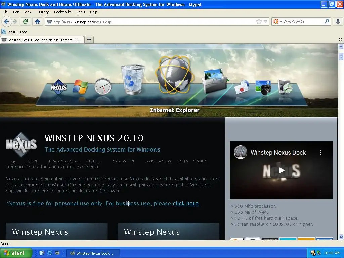Click the search magnifier icon
344x258 pixels.
click(x=327, y=21)
